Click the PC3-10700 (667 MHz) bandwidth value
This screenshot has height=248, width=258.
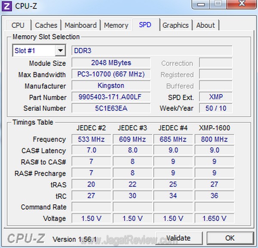pos(111,74)
